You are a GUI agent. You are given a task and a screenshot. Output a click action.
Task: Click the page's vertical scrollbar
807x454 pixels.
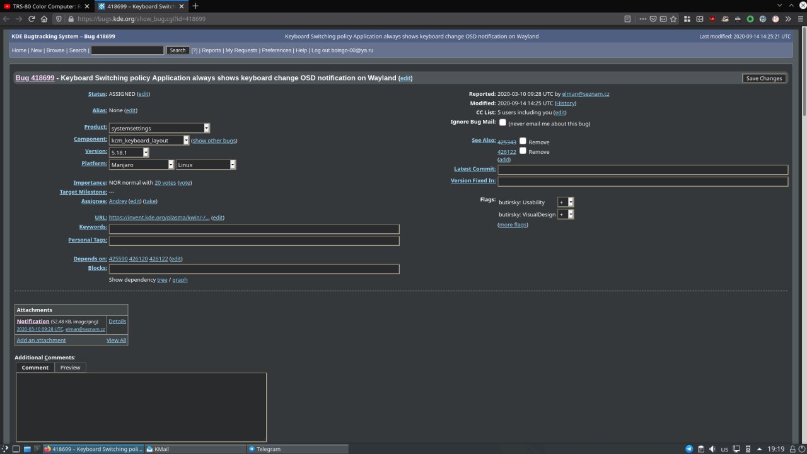[804, 233]
